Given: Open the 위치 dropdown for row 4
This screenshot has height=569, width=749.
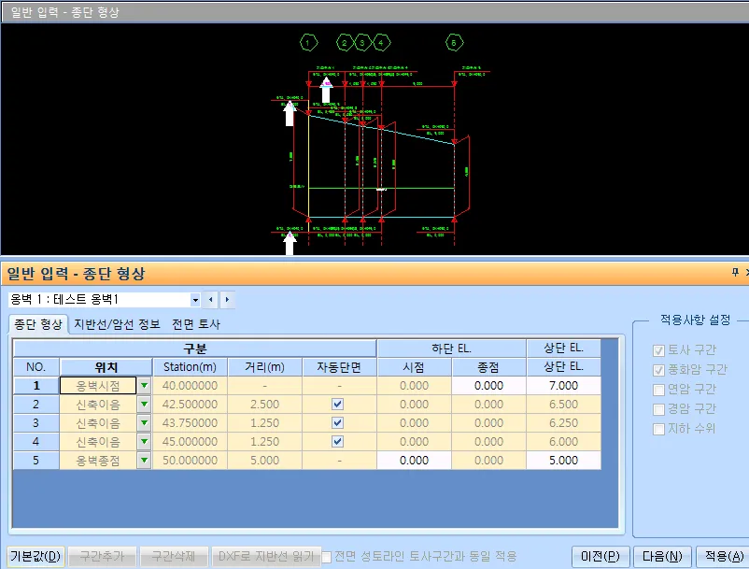Looking at the screenshot, I should 144,441.
